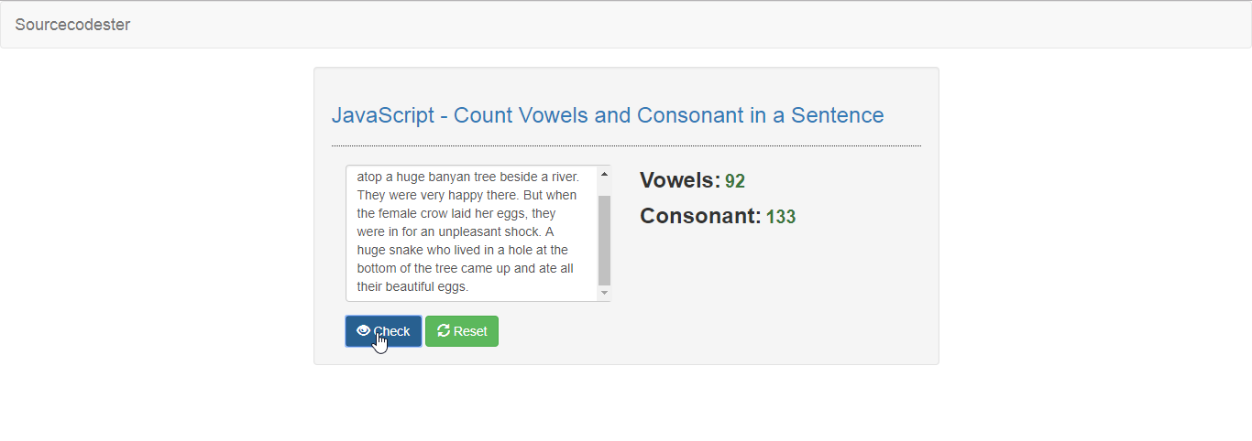Click the Vowels count value 92

pyautogui.click(x=735, y=181)
